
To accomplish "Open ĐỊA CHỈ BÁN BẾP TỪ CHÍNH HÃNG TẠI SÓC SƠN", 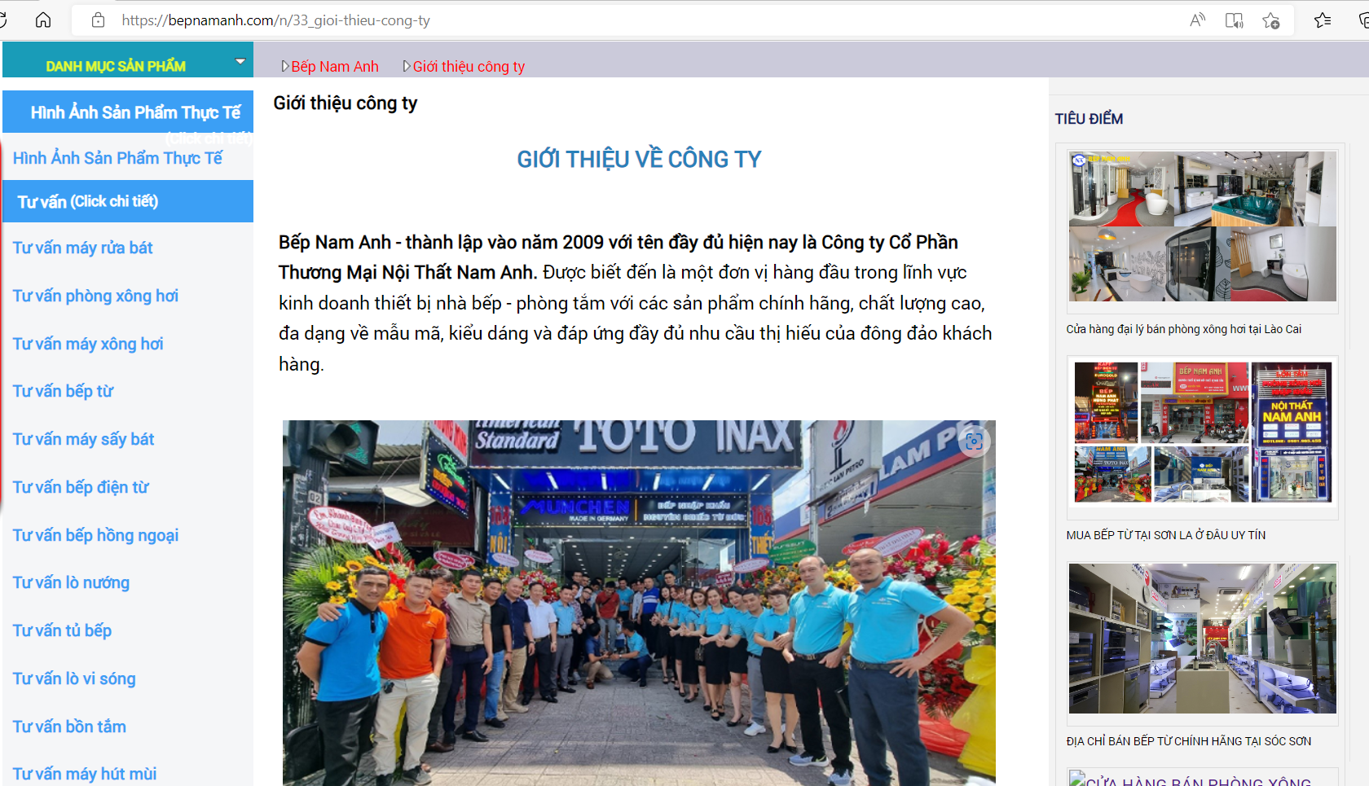I will (1188, 741).
